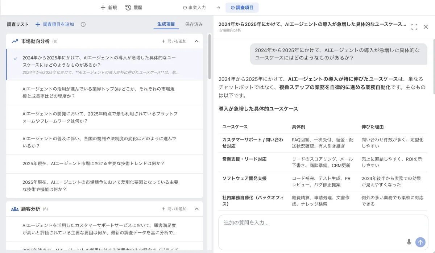435x253 pixels.
Task: Select question about プラットフォームやフレームワーク
Action: click(104, 117)
